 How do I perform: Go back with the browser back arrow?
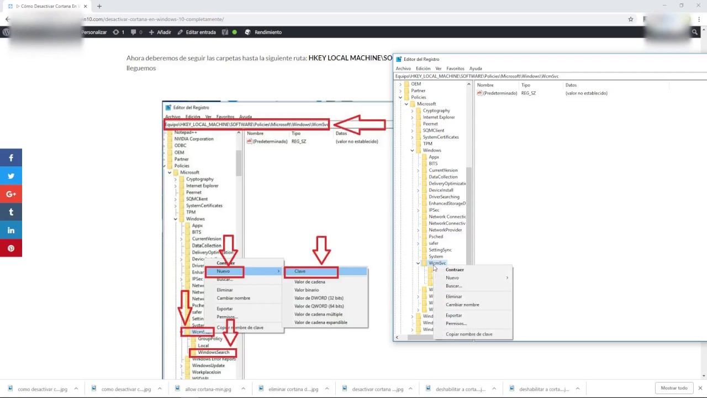[x=7, y=19]
